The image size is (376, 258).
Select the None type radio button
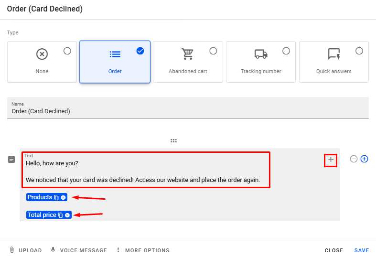(67, 51)
